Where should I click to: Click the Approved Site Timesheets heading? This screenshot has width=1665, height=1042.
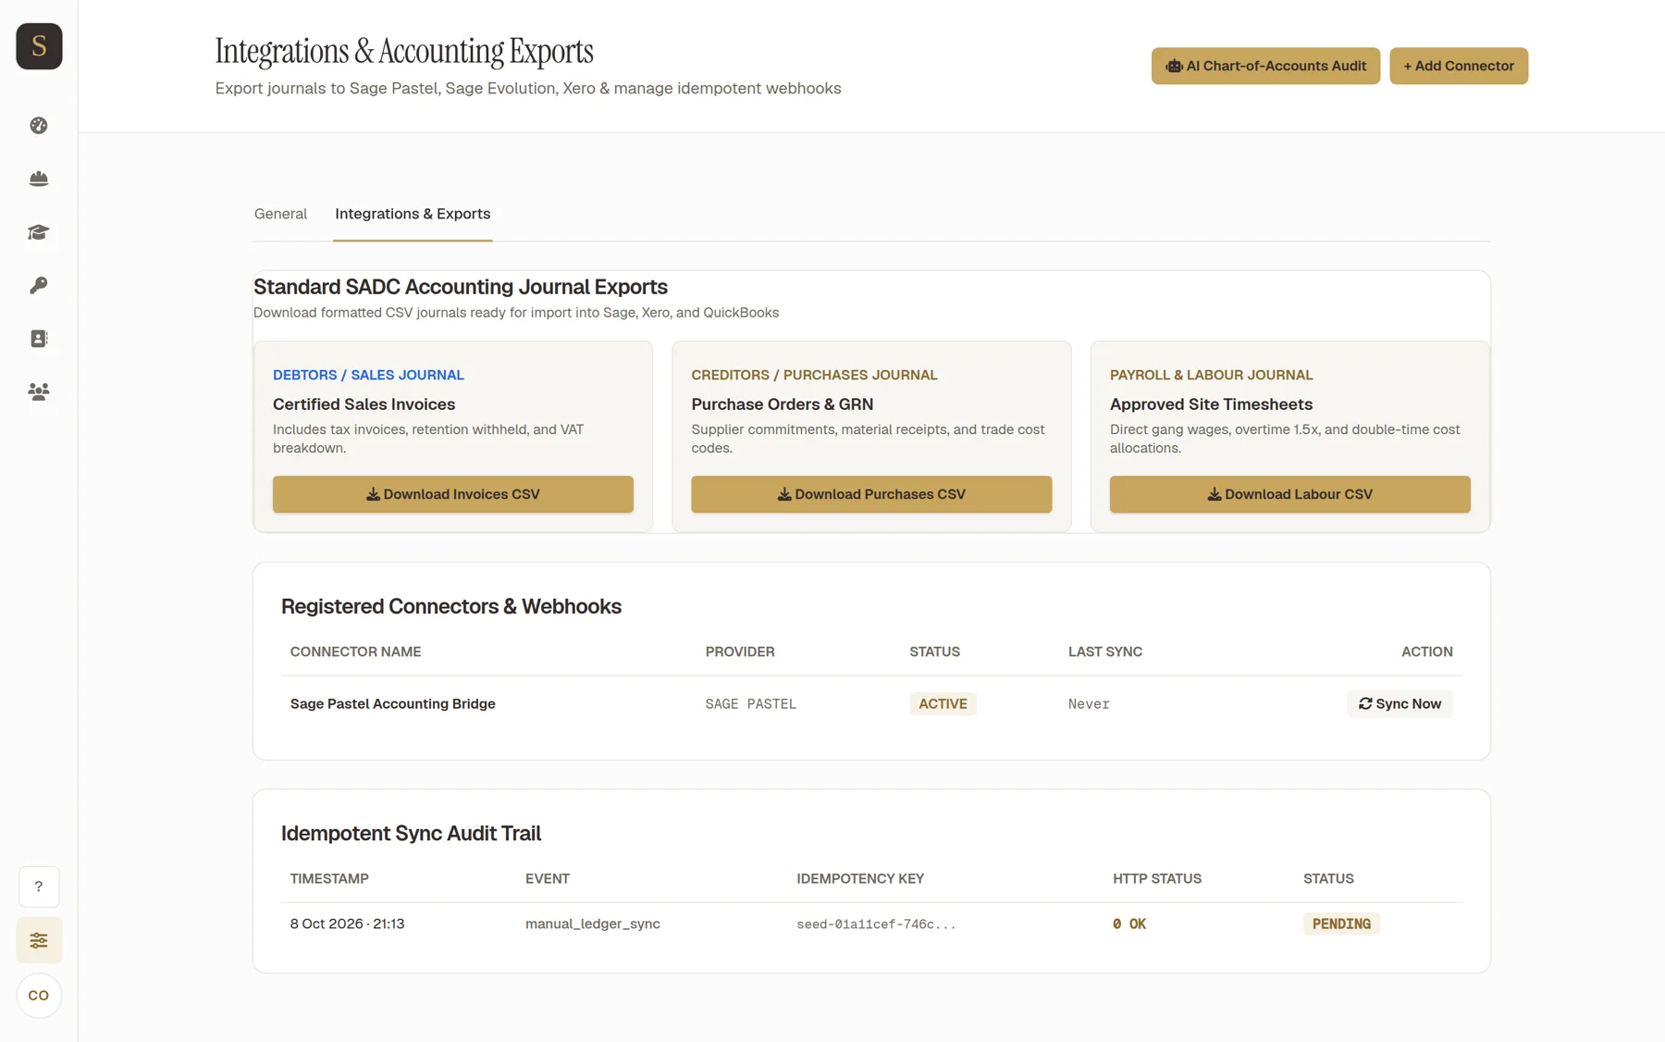pos(1211,404)
